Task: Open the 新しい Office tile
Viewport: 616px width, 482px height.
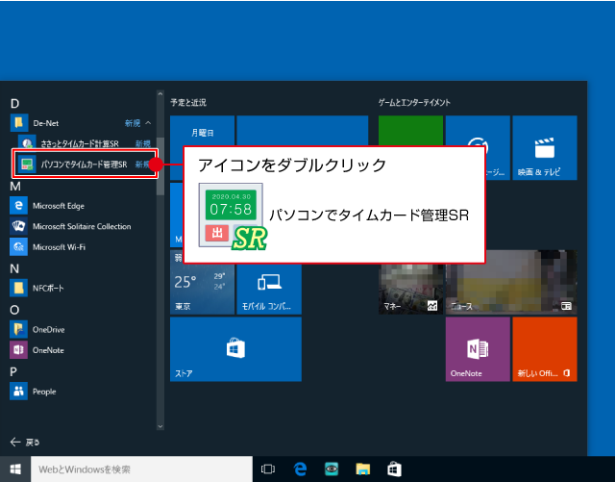Action: pos(545,349)
